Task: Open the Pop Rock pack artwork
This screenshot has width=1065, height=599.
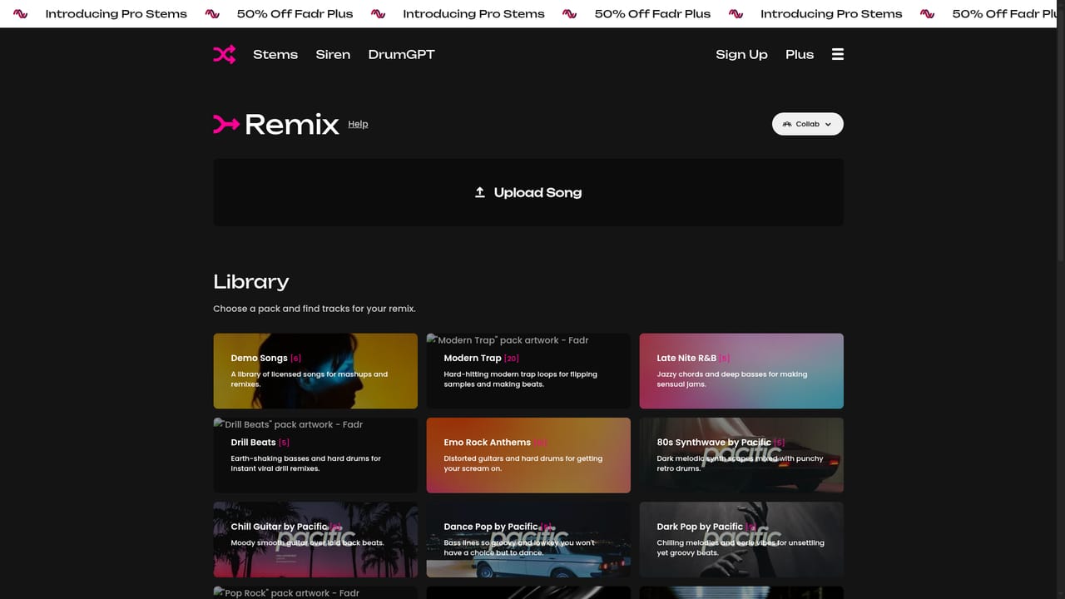Action: click(315, 592)
